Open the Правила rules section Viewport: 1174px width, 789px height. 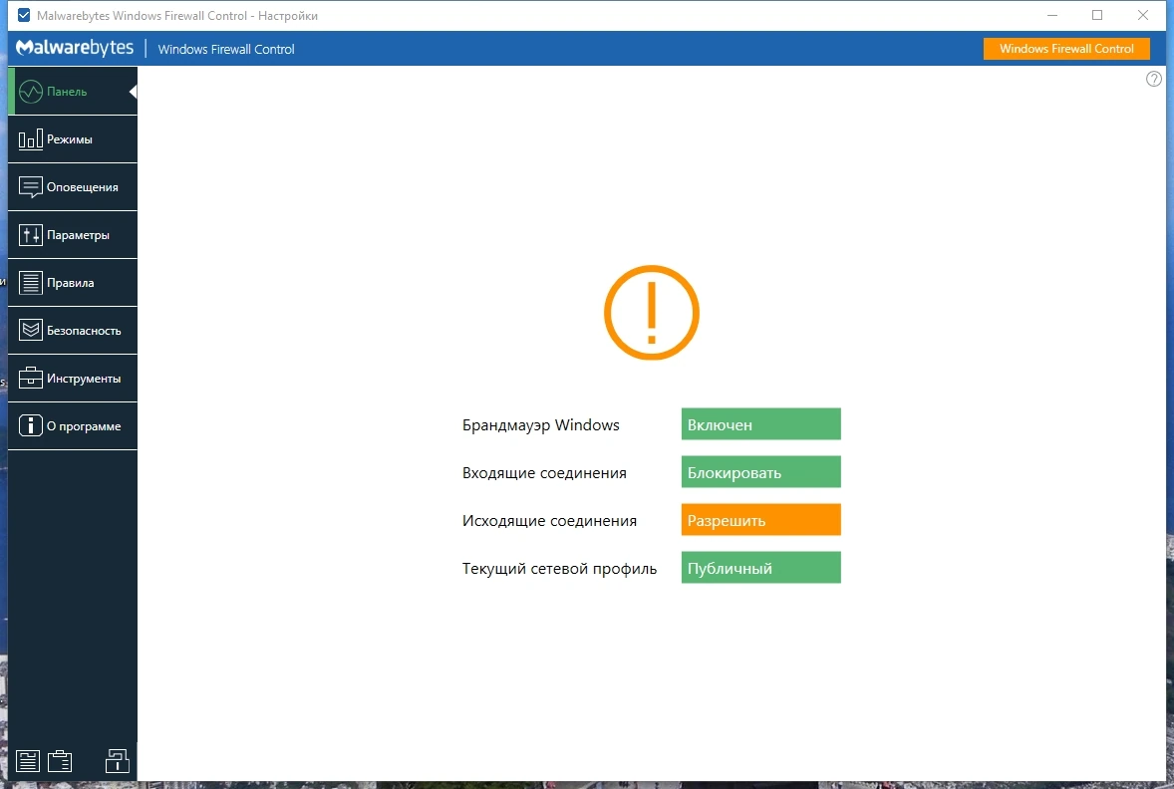73,283
